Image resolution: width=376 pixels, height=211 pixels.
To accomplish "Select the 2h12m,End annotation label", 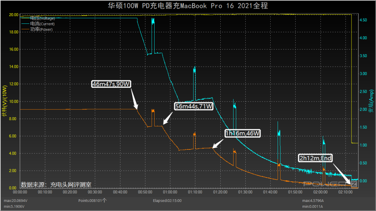I will [x=316, y=158].
